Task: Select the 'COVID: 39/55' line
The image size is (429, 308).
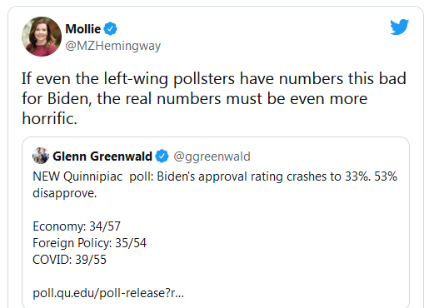Action: (x=69, y=260)
